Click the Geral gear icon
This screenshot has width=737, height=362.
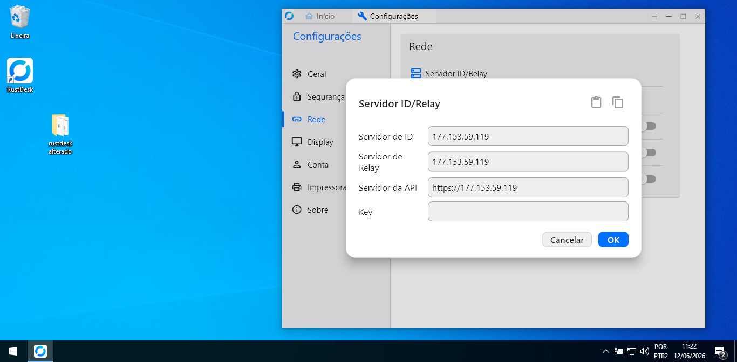tap(297, 74)
